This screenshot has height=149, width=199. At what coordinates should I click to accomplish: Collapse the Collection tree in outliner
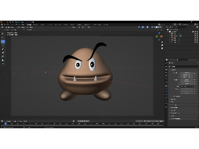168,32
